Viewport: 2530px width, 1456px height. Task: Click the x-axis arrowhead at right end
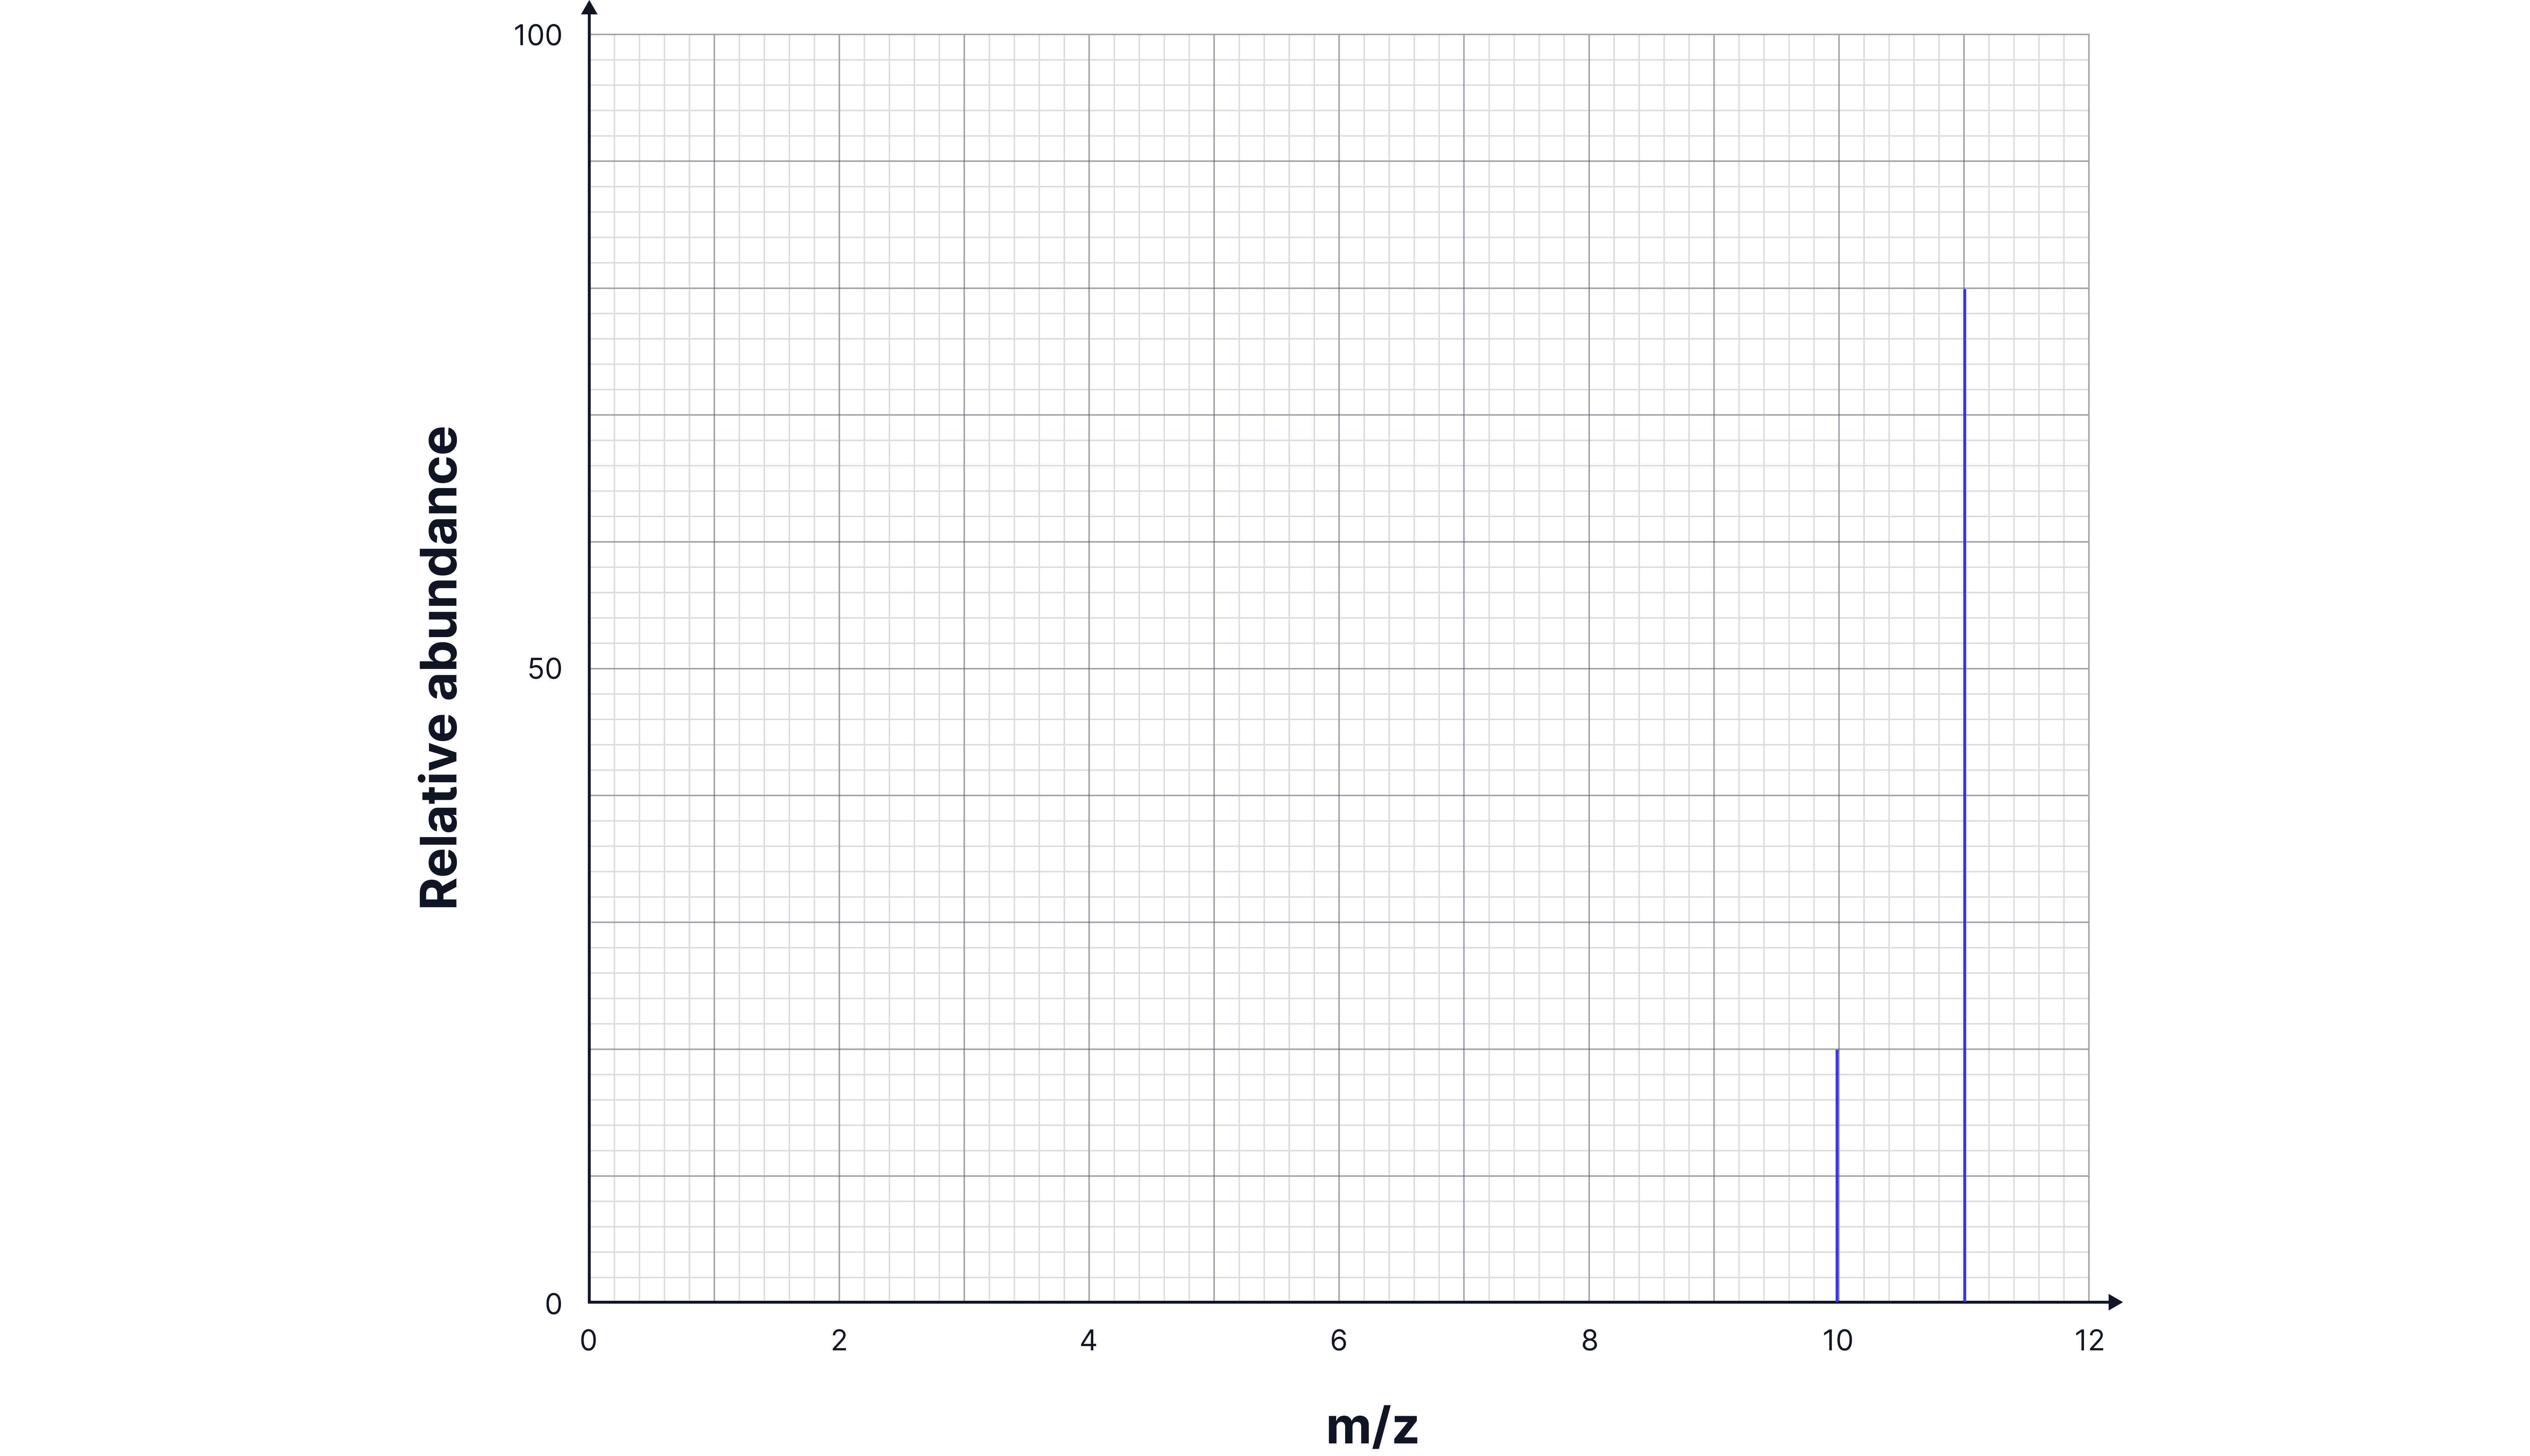[2114, 1302]
